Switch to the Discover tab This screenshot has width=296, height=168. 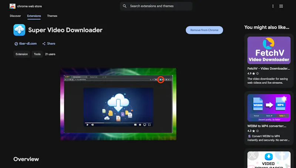click(15, 16)
